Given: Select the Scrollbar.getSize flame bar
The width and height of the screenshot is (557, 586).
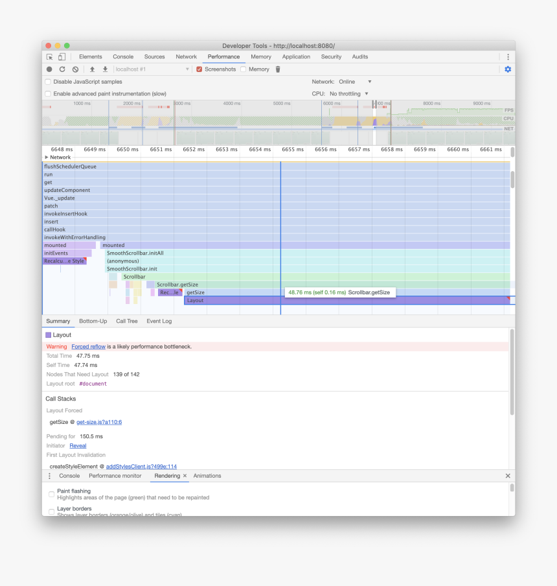Looking at the screenshot, I should coord(332,285).
